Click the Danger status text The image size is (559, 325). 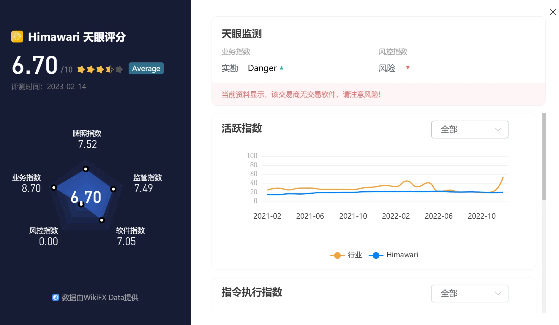pos(262,68)
